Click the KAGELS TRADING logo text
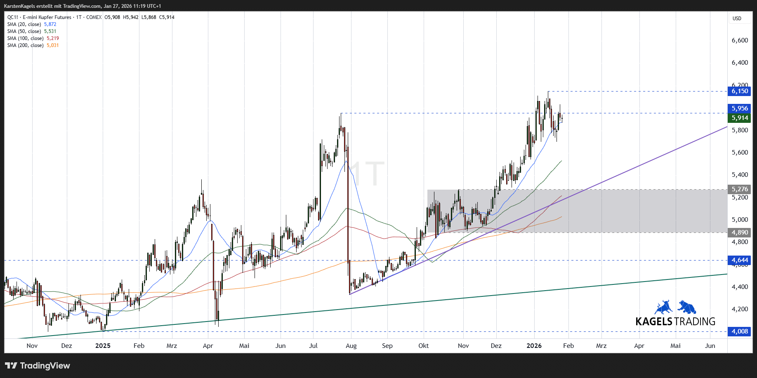The width and height of the screenshot is (757, 378). pos(675,322)
